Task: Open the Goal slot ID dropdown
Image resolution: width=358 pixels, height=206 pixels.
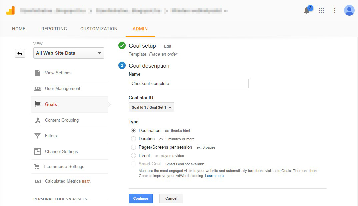Action: coord(151,108)
